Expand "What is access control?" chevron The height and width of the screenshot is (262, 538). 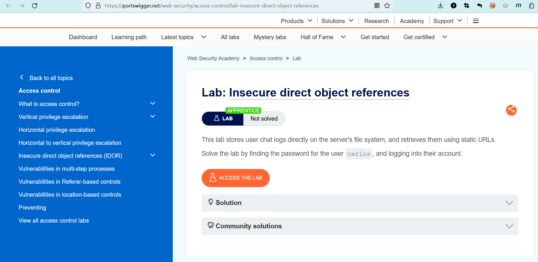153,104
